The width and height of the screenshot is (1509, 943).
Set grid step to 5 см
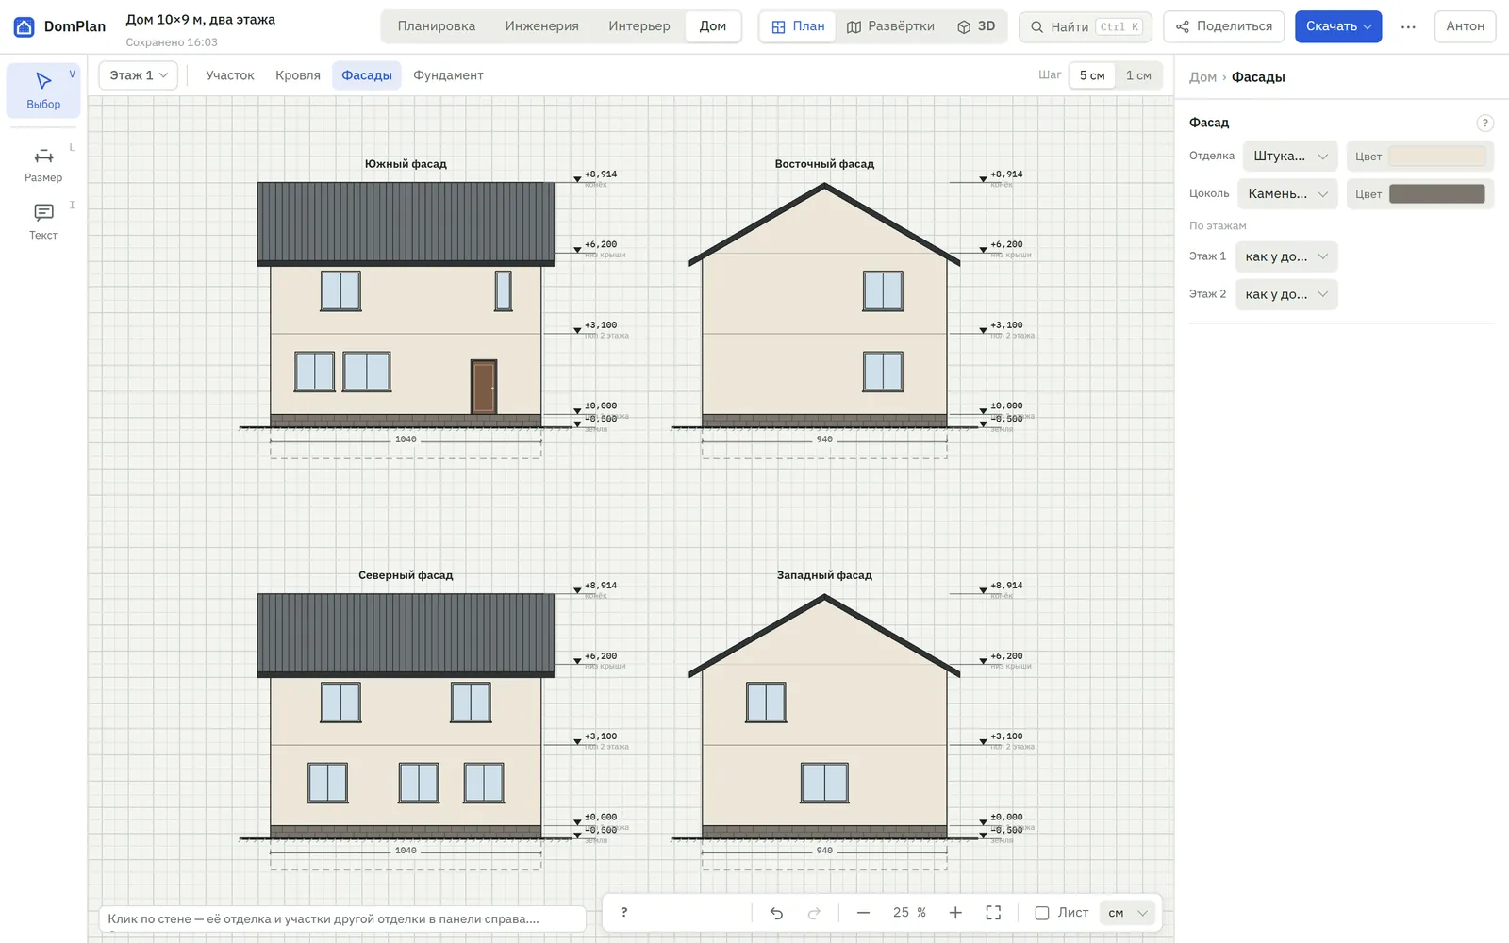1092,75
